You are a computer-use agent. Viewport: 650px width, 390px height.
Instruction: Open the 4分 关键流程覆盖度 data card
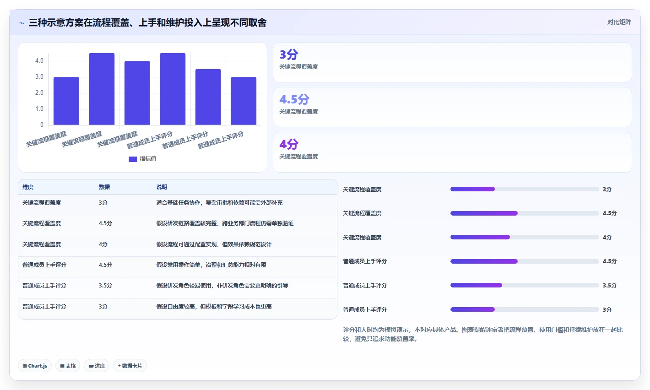coord(452,152)
